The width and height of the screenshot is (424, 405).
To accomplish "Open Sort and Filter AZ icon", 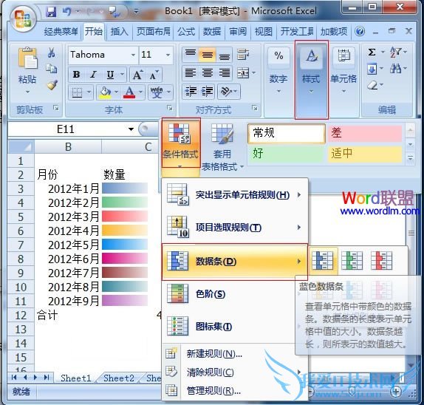I will (395, 52).
